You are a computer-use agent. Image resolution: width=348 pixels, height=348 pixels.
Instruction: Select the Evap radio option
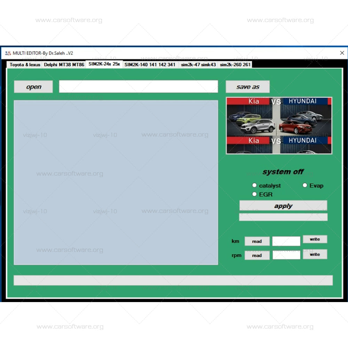(313, 185)
